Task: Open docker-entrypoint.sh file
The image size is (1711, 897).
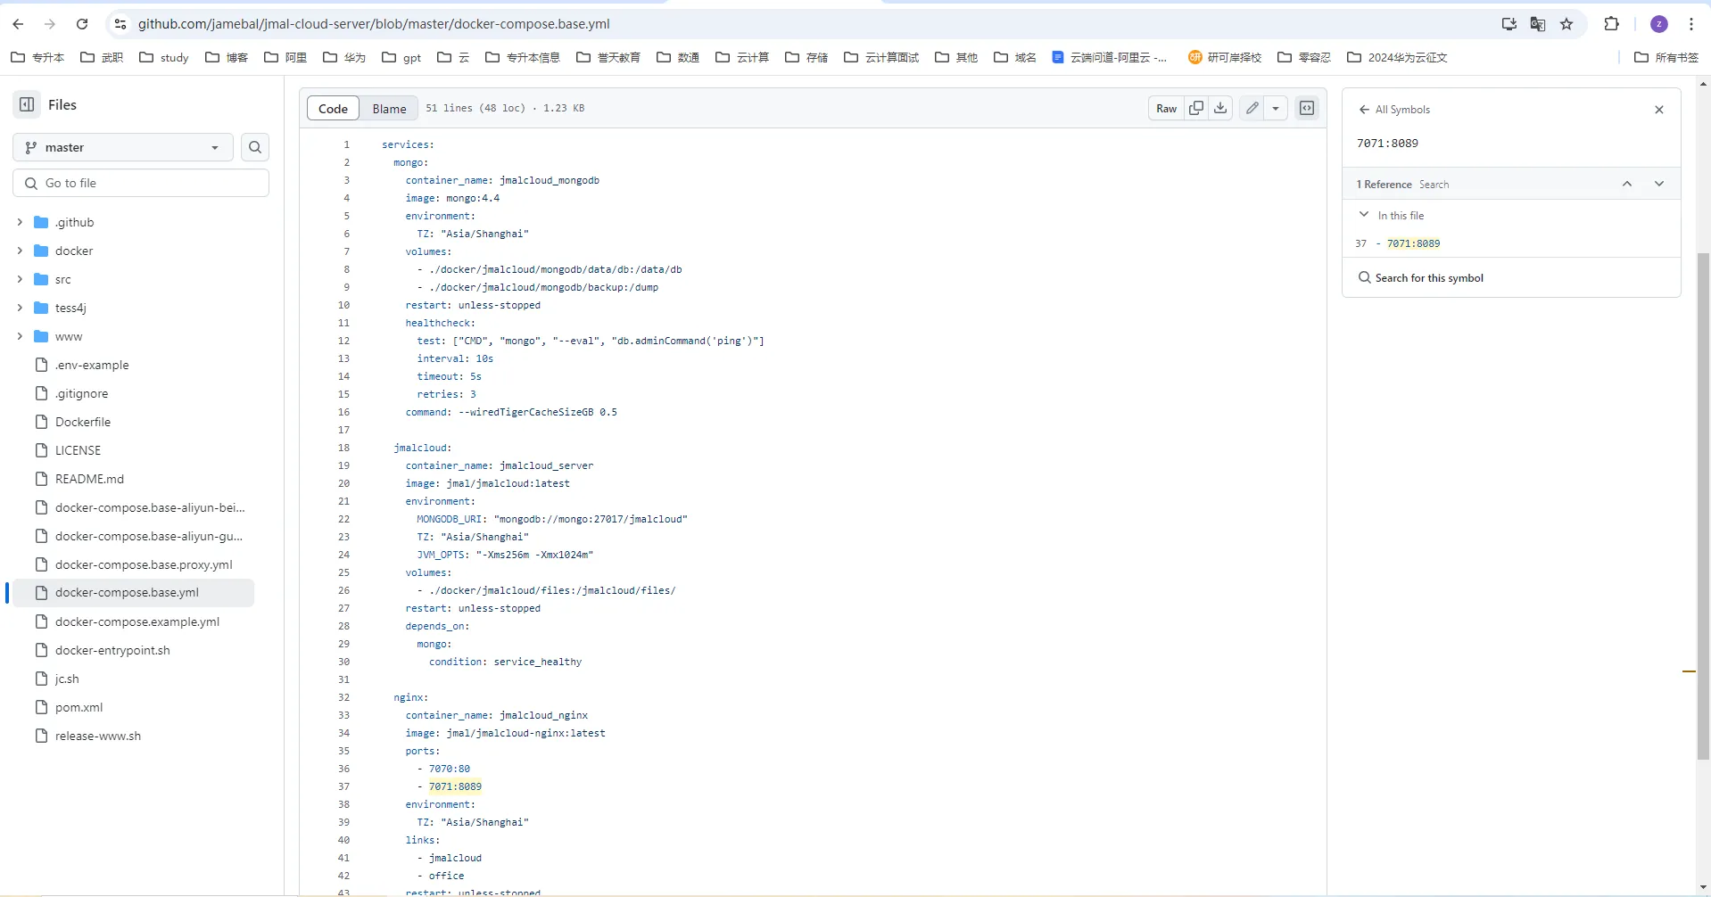Action: pos(112,650)
